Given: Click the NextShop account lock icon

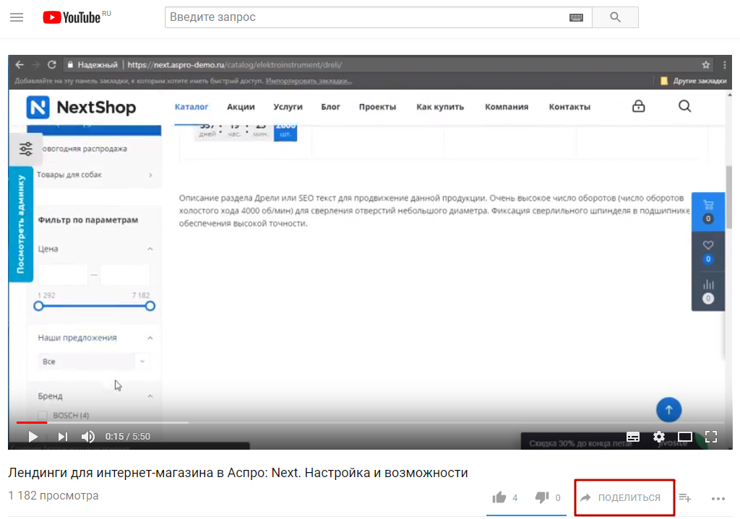Looking at the screenshot, I should pyautogui.click(x=639, y=106).
